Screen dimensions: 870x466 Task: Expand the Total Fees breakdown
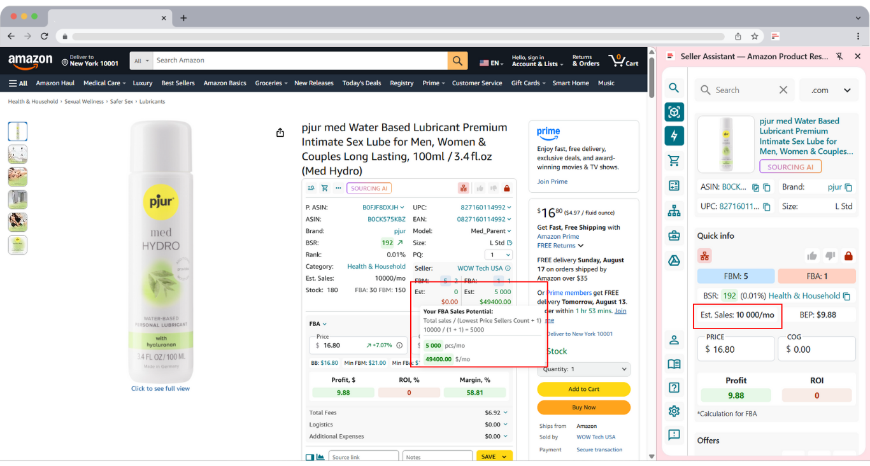coord(506,413)
